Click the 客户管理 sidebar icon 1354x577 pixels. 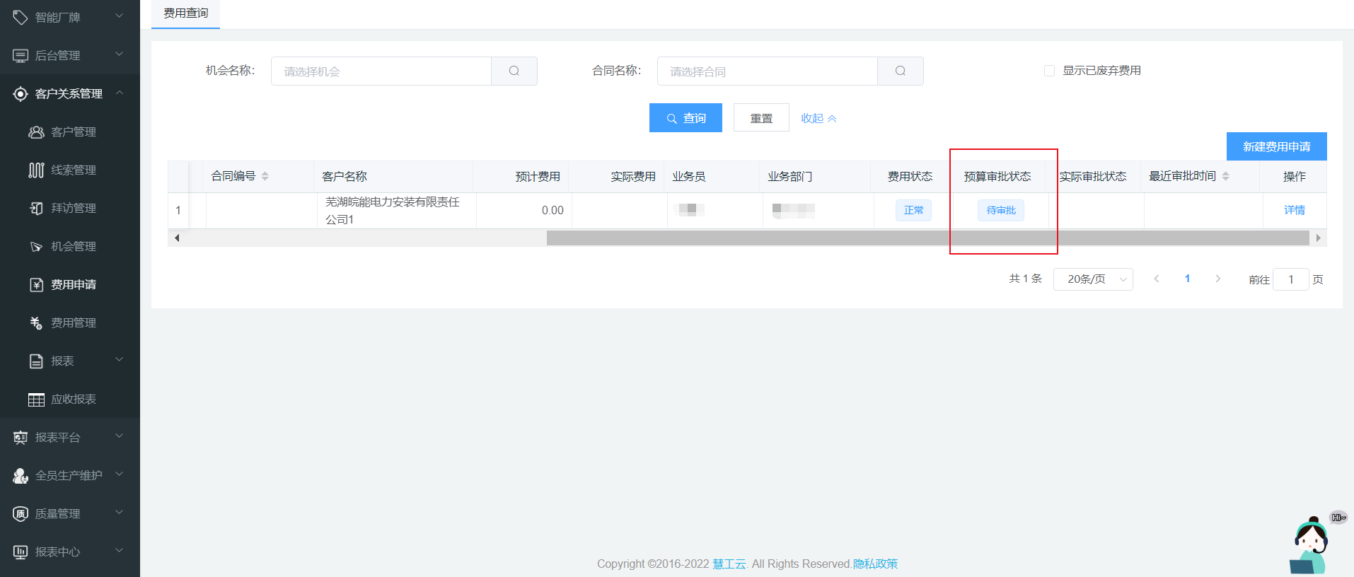(x=36, y=132)
